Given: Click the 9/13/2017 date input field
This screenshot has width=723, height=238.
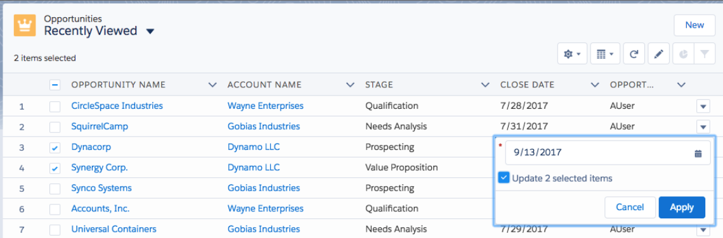Looking at the screenshot, I should (x=608, y=153).
